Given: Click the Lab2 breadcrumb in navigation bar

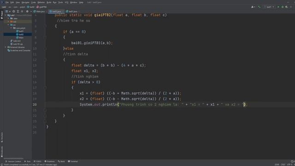Looking at the screenshot, I should click(4, 7).
